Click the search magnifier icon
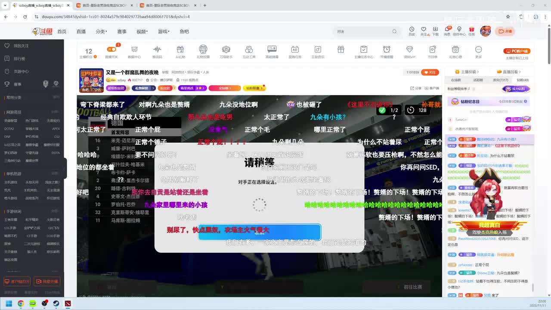 (x=394, y=31)
